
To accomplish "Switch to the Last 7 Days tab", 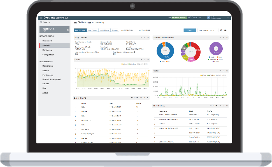I will coord(92,30).
